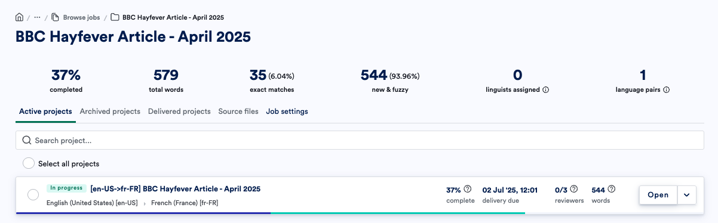This screenshot has width=718, height=223.
Task: Open the Job settings tab
Action: (x=287, y=112)
